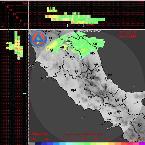Click the red-orange echo core near SI
Screen dimensions: 145x145
click(48, 48)
